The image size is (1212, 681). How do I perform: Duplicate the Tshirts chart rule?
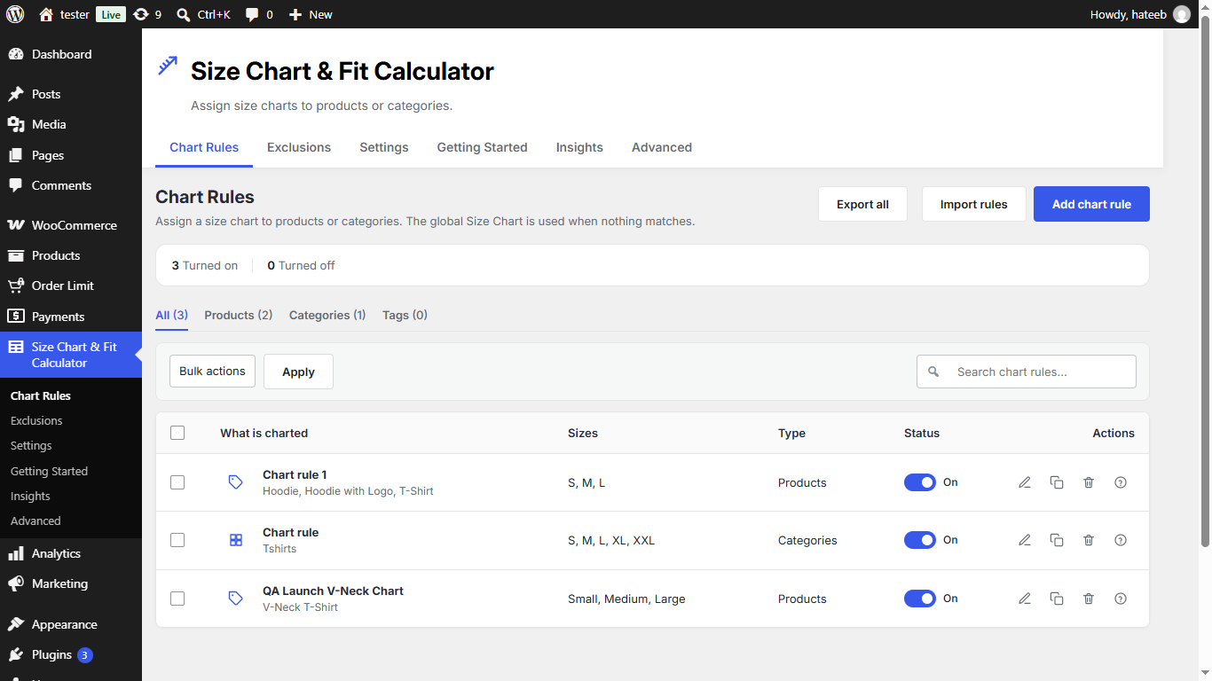(1057, 540)
